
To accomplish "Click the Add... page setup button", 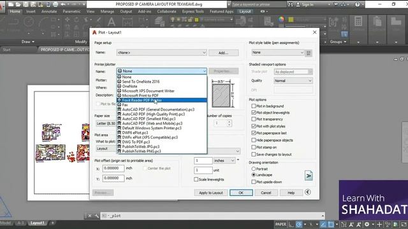I will click(x=223, y=53).
